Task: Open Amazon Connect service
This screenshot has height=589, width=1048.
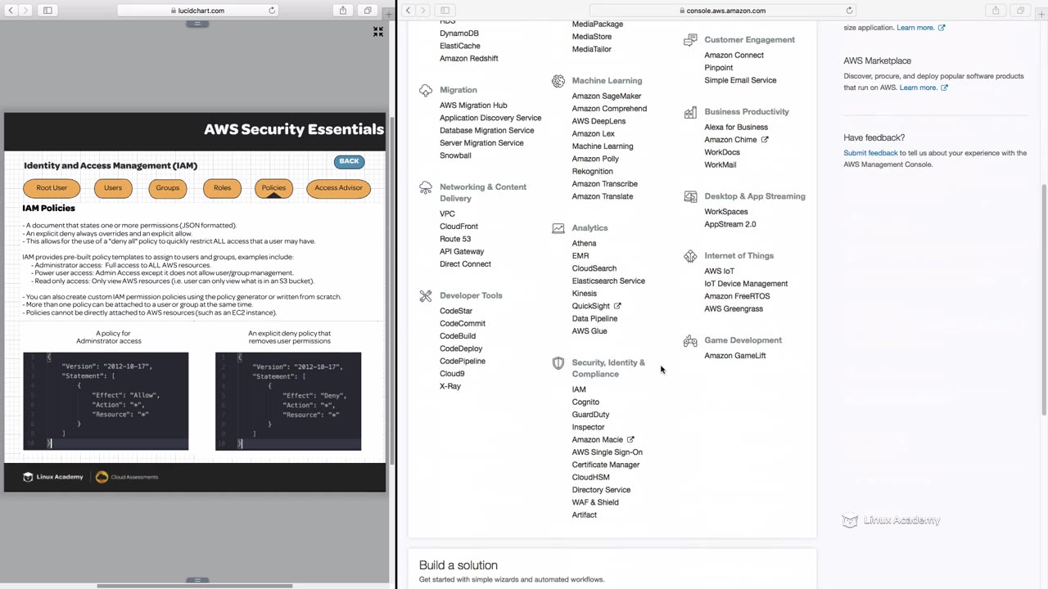Action: click(x=734, y=56)
